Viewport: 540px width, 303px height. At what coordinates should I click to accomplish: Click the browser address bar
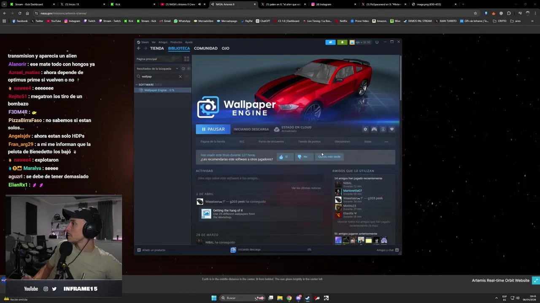tap(253, 13)
